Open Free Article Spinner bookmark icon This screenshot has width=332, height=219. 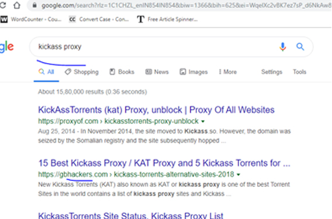(x=141, y=19)
